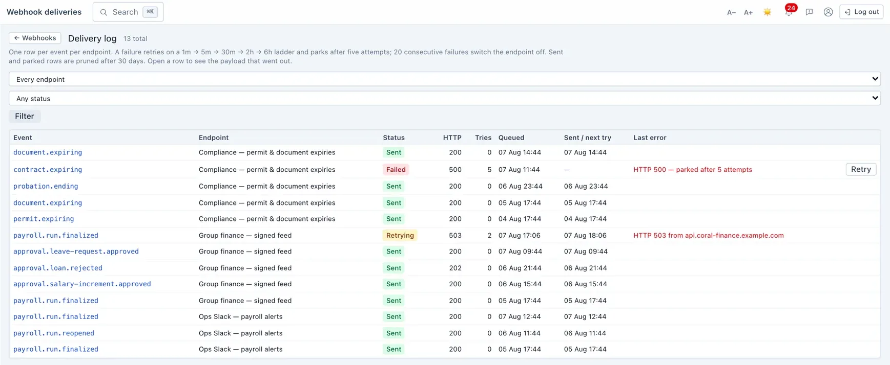Apply the Filter button
This screenshot has height=365, width=890.
[x=25, y=116]
